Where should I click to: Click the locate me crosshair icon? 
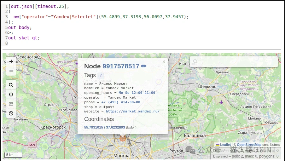(11, 95)
